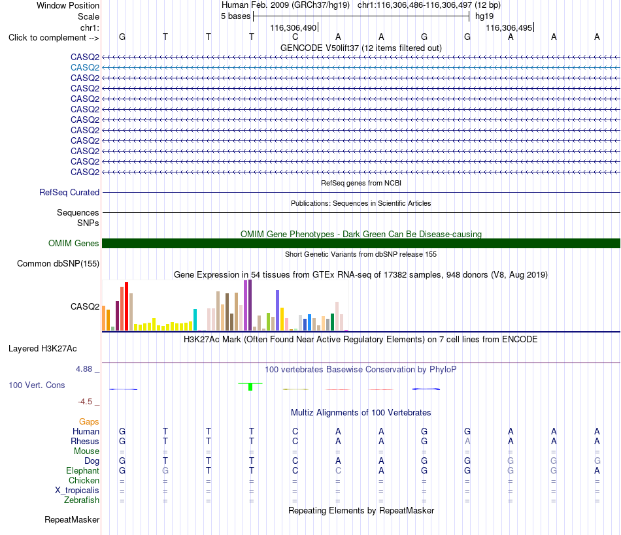Select the Dog species row label
621x535 pixels.
pos(92,461)
